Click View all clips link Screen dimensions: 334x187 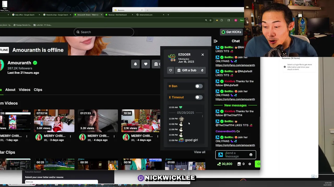tap(200, 152)
